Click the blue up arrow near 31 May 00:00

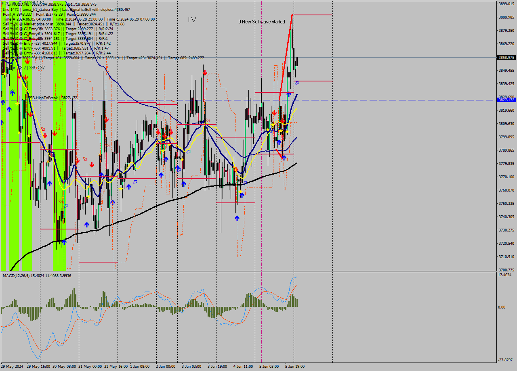(x=87, y=225)
